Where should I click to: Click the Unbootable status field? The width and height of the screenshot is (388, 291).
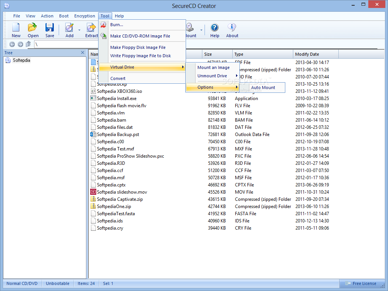[x=58, y=283]
